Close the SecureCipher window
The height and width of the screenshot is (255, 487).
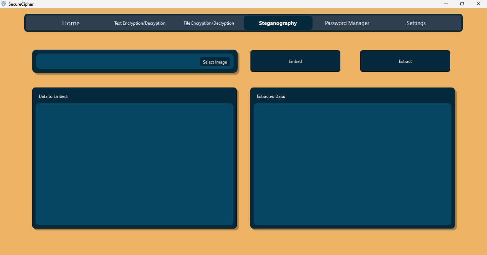pyautogui.click(x=478, y=4)
